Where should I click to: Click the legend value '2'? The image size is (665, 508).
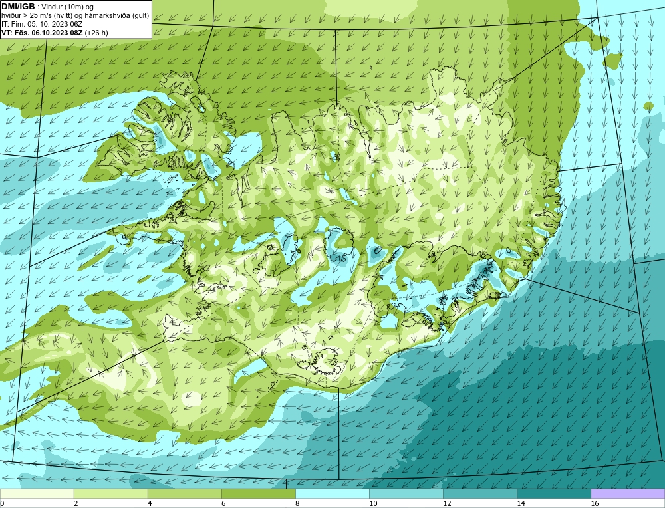[x=76, y=503]
